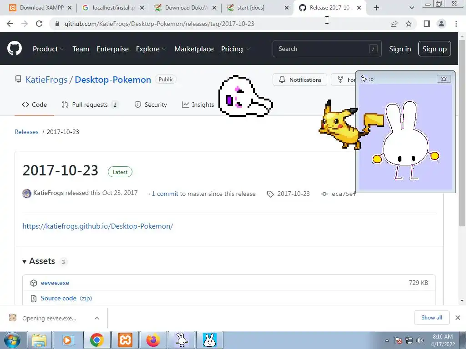
Task: Open the katiefrogs.github.io Desktop-Pokemon link
Action: click(x=98, y=226)
